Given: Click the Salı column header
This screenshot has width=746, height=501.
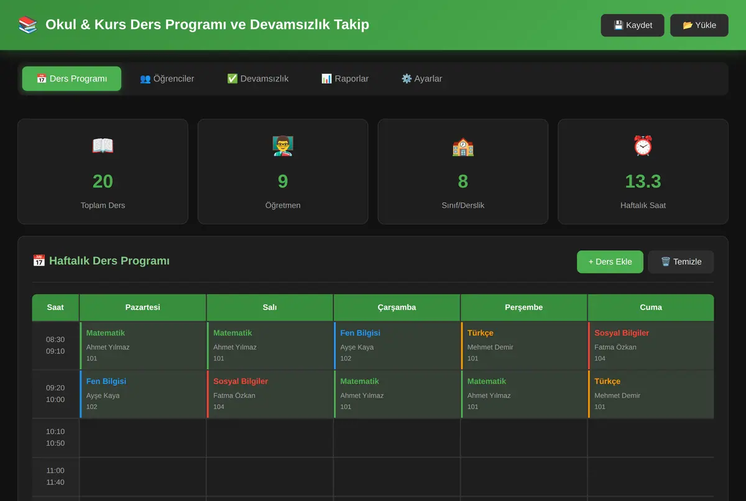Looking at the screenshot, I should click(x=270, y=307).
